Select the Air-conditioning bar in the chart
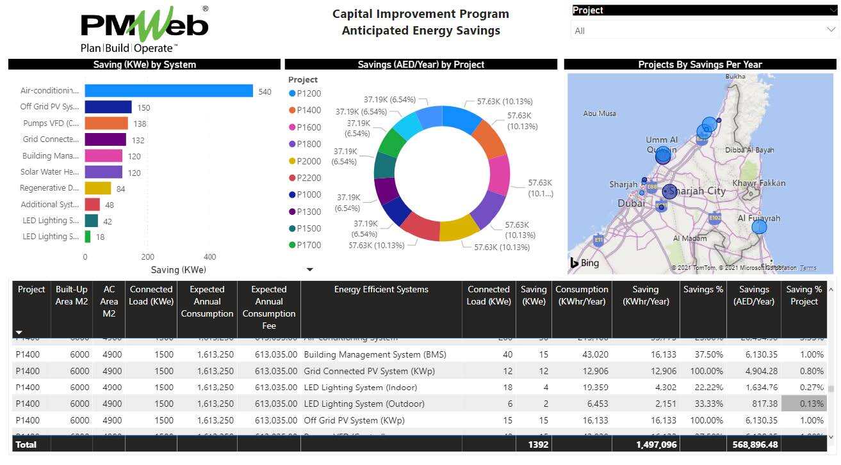This screenshot has height=465, width=841. [x=168, y=91]
